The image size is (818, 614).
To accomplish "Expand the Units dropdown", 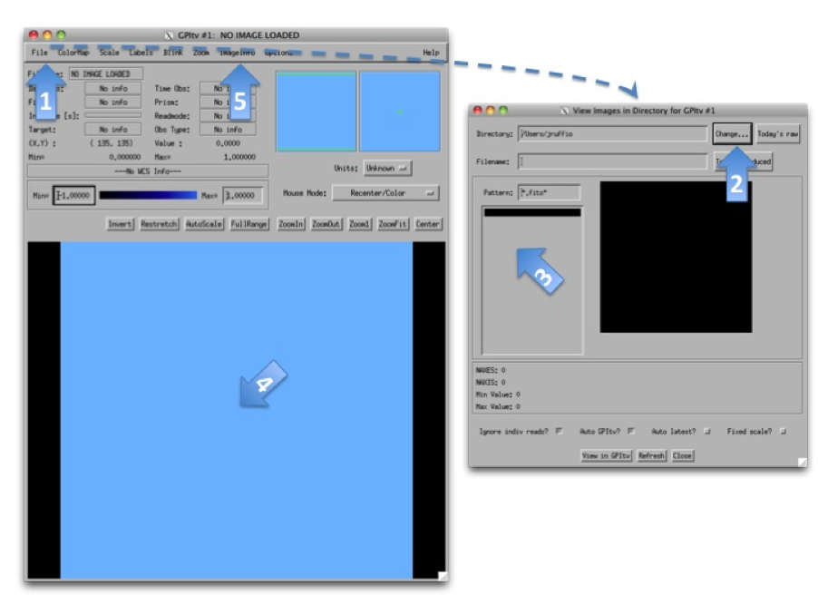I will pos(388,168).
